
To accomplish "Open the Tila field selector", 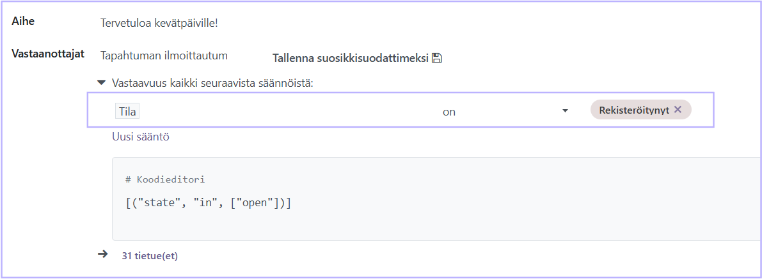I will pyautogui.click(x=128, y=111).
